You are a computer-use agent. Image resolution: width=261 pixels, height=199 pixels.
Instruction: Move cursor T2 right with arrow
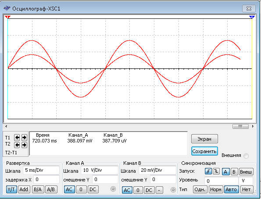24,145
